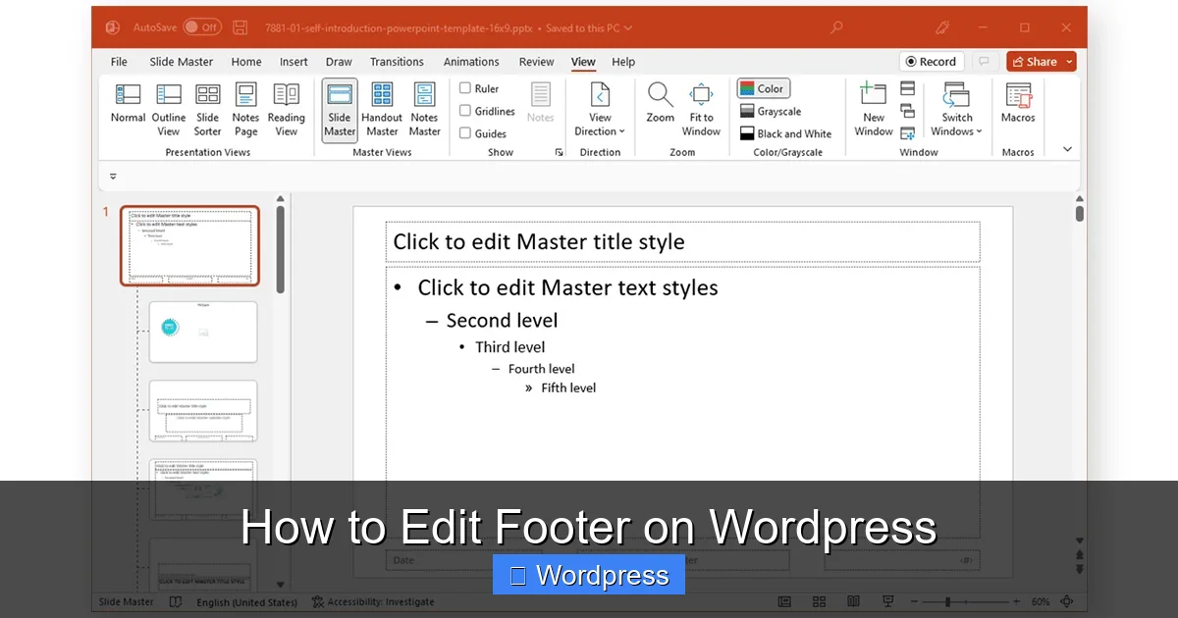
Task: Open the View Direction dropdown
Action: (x=600, y=110)
